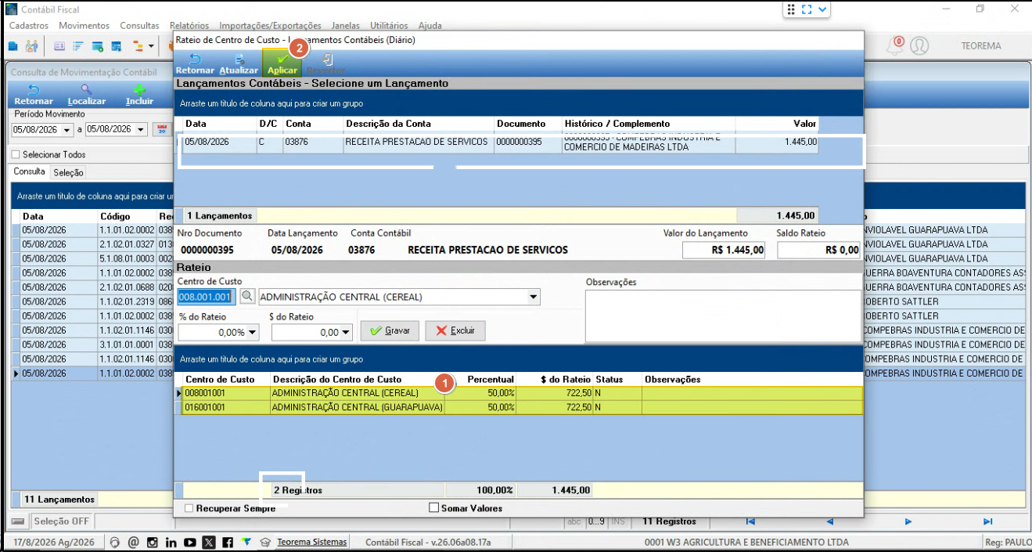1032x552 pixels.
Task: Jump to last record navigation arrow
Action: [x=988, y=521]
